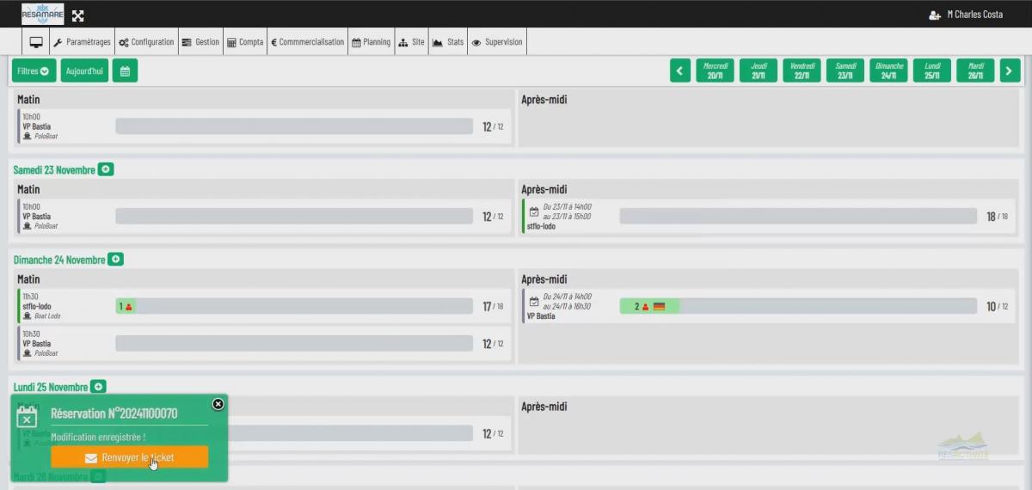Click the 18 / 18 seat count
This screenshot has height=490, width=1032.
(997, 217)
